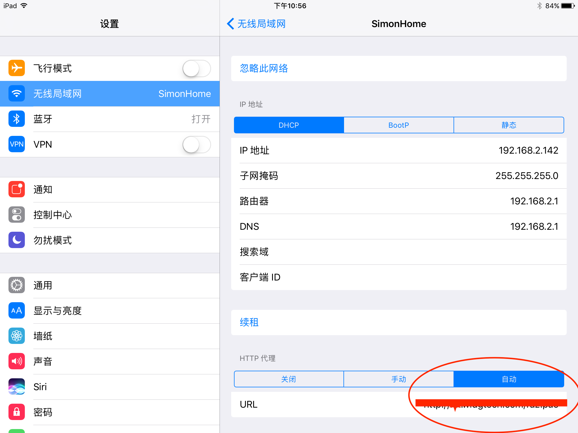Image resolution: width=578 pixels, height=433 pixels.
Task: Tap the 声音 speaker icon
Action: (x=17, y=361)
